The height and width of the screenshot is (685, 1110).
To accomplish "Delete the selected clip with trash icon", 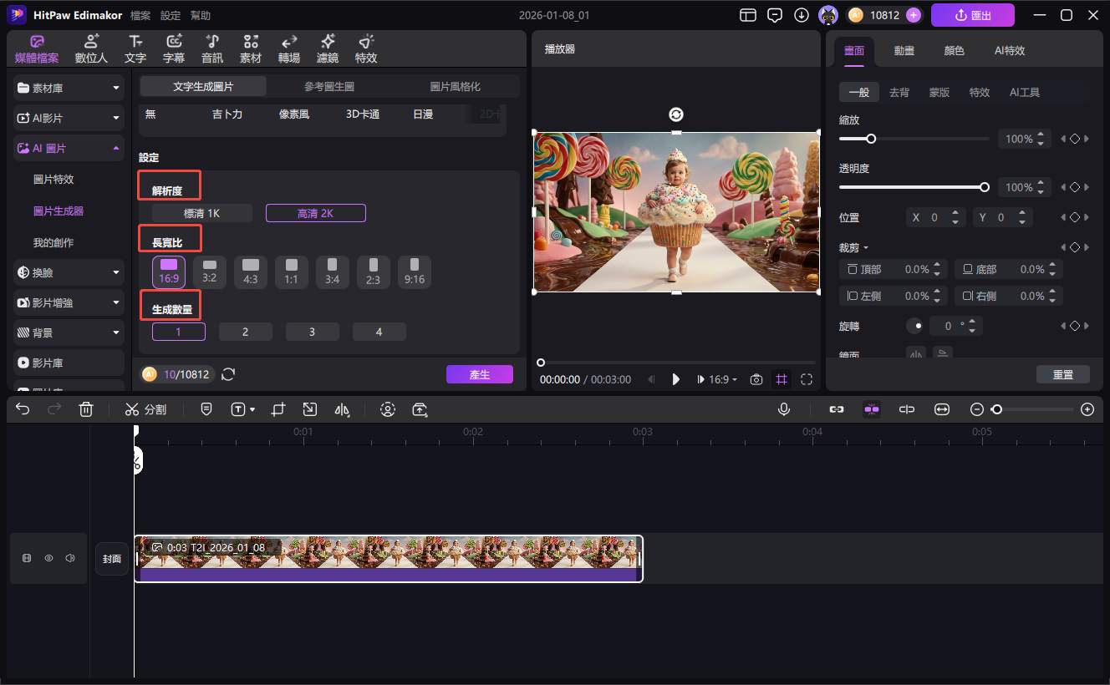I will [x=86, y=409].
